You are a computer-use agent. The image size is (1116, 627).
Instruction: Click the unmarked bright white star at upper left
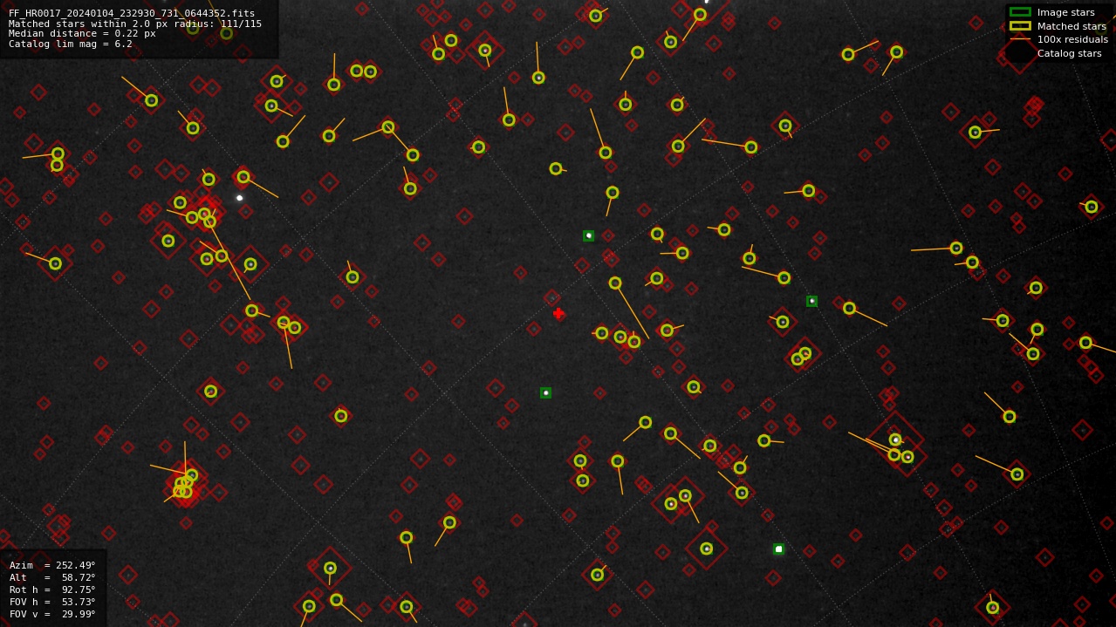tap(240, 198)
